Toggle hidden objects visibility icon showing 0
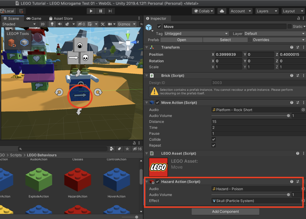306x219 pixels. point(81,24)
